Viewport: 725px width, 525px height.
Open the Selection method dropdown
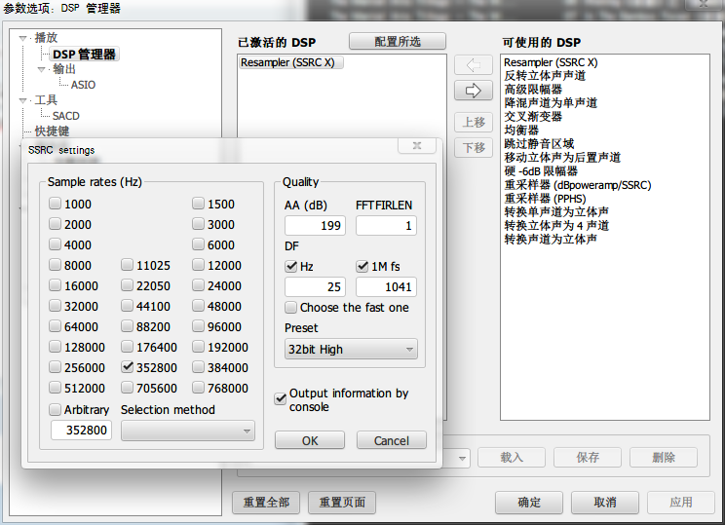pyautogui.click(x=187, y=430)
